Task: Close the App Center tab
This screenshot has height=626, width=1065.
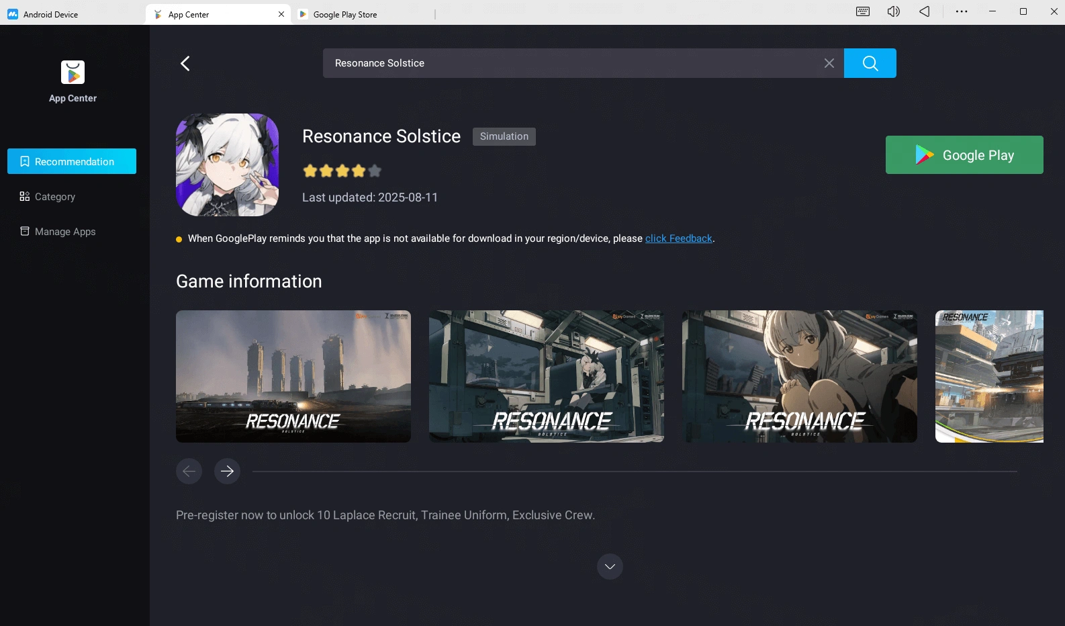Action: (x=281, y=14)
